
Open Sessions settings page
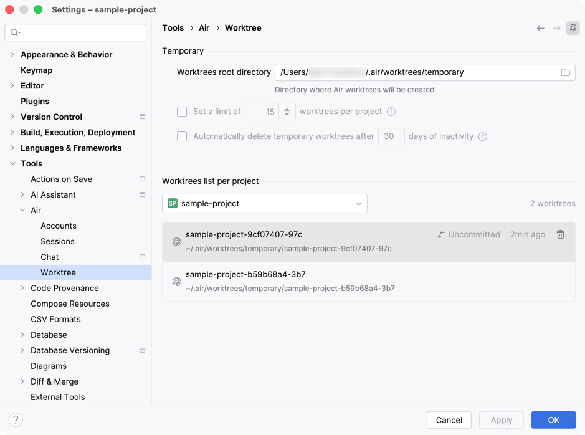tap(57, 241)
